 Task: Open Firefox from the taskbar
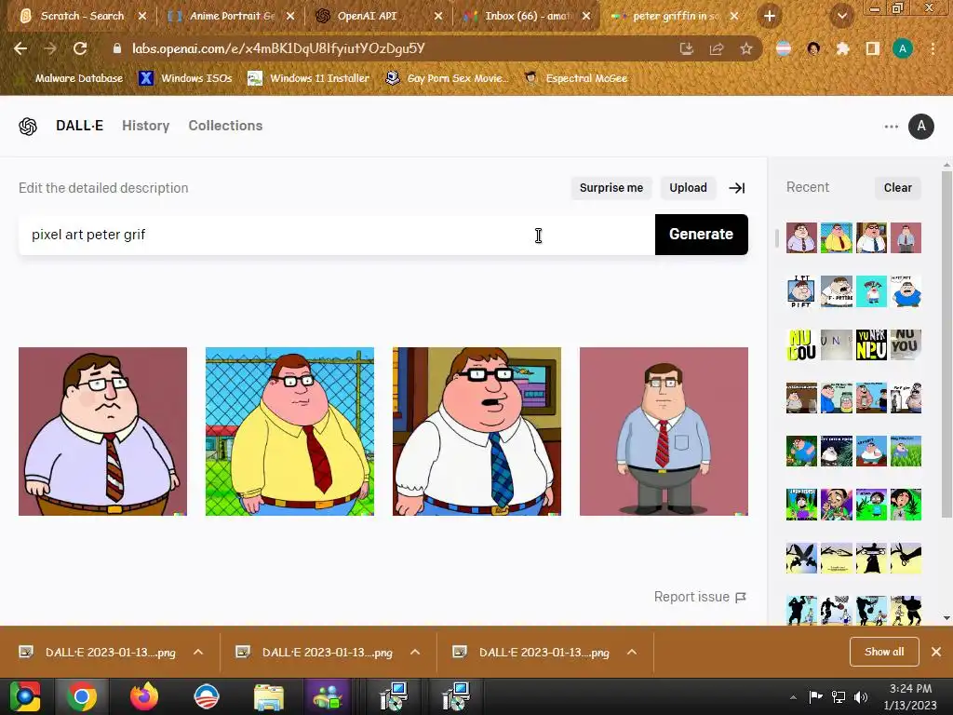(144, 696)
